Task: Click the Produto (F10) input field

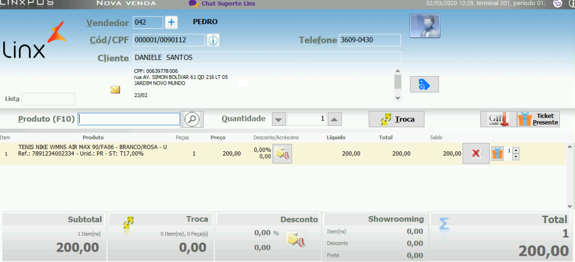Action: coord(129,119)
